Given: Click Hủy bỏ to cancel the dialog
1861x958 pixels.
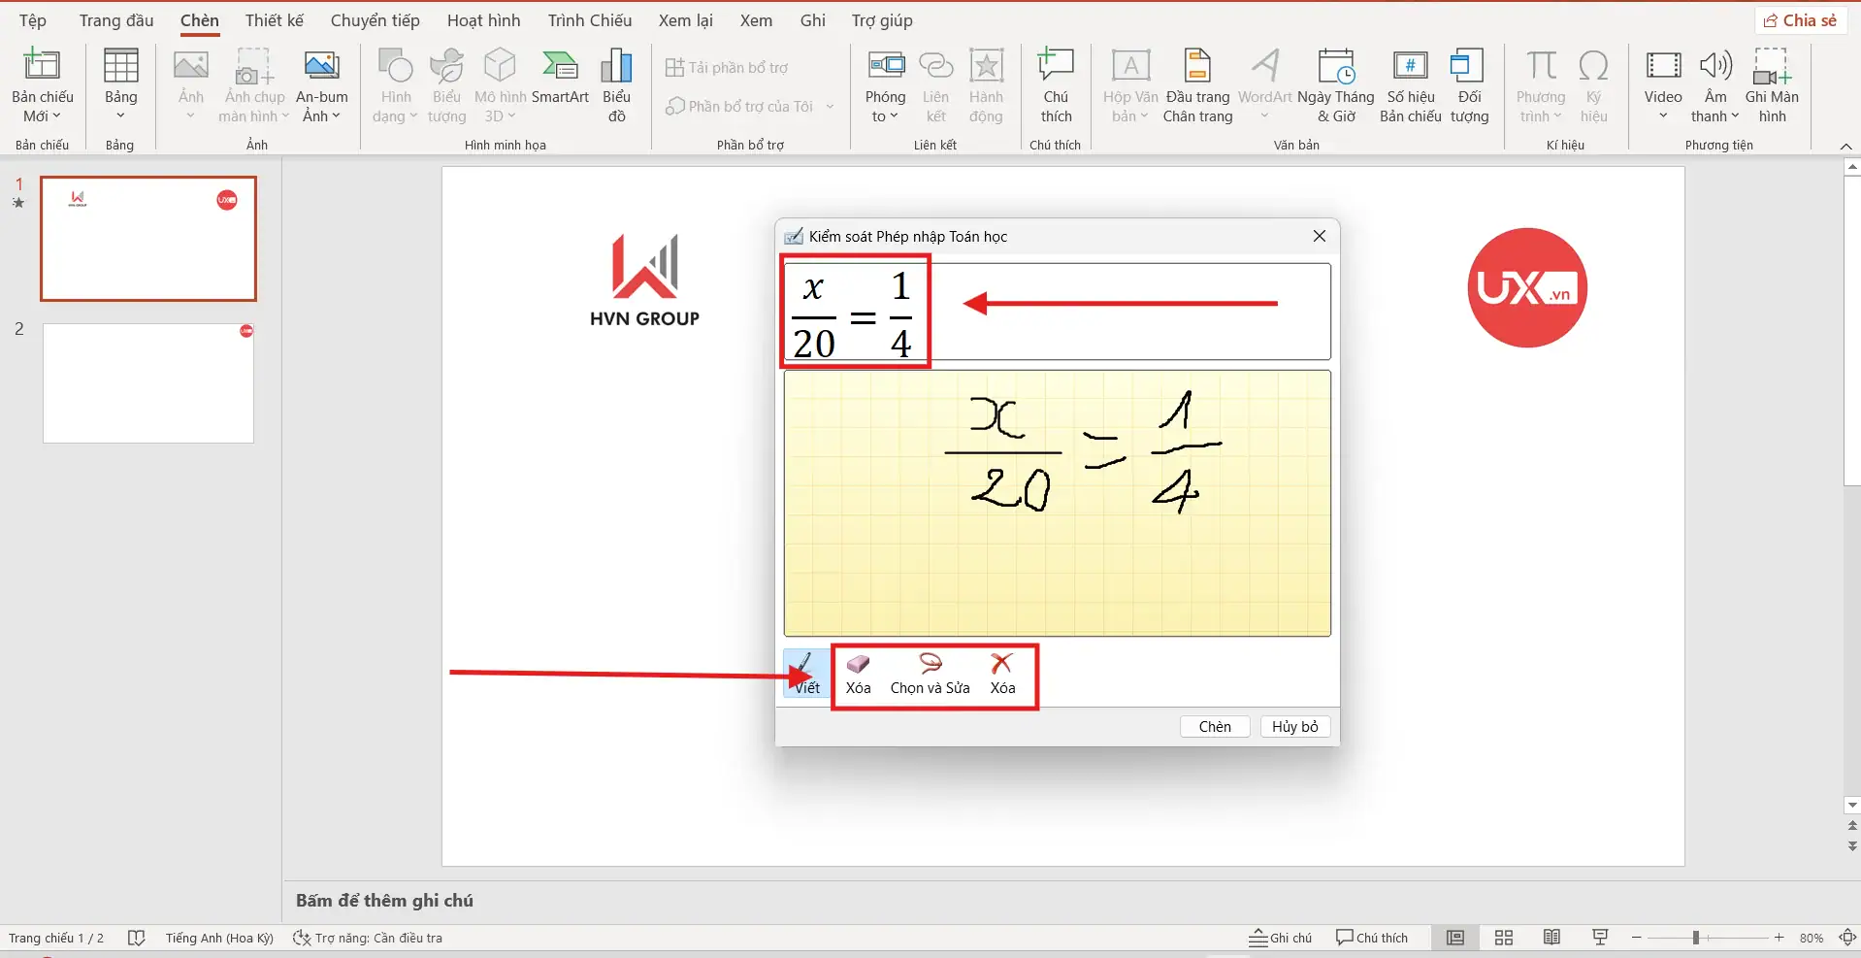Looking at the screenshot, I should pos(1293,725).
